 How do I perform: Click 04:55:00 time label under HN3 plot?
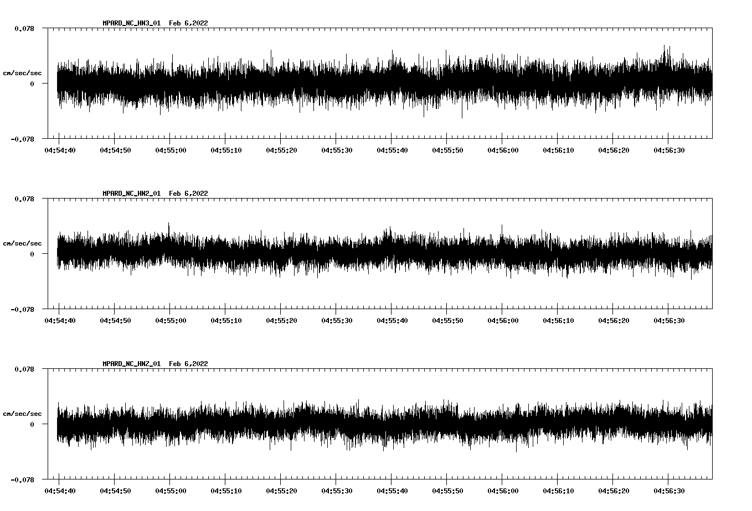tap(170, 150)
